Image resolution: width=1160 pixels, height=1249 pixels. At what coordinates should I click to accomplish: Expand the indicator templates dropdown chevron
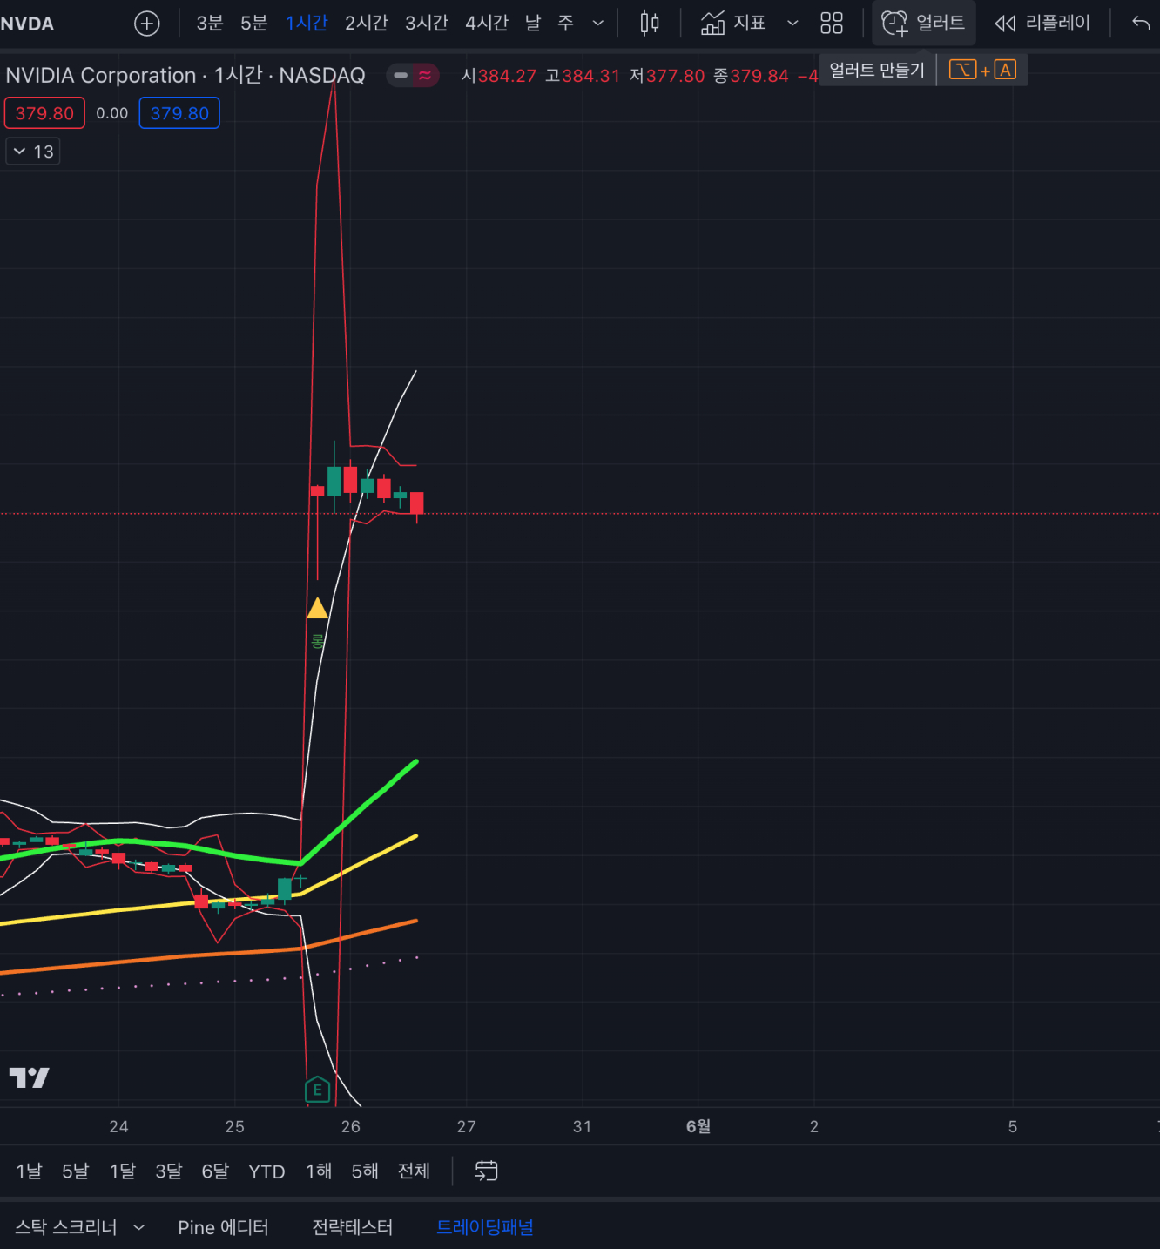tap(792, 24)
